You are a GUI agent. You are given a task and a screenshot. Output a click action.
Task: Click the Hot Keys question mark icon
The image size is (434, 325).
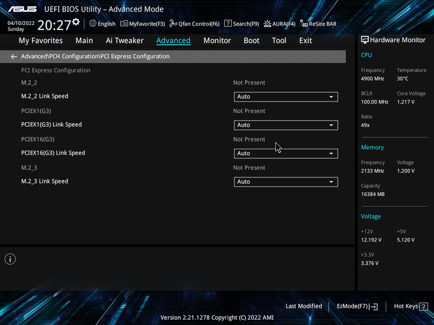click(424, 307)
